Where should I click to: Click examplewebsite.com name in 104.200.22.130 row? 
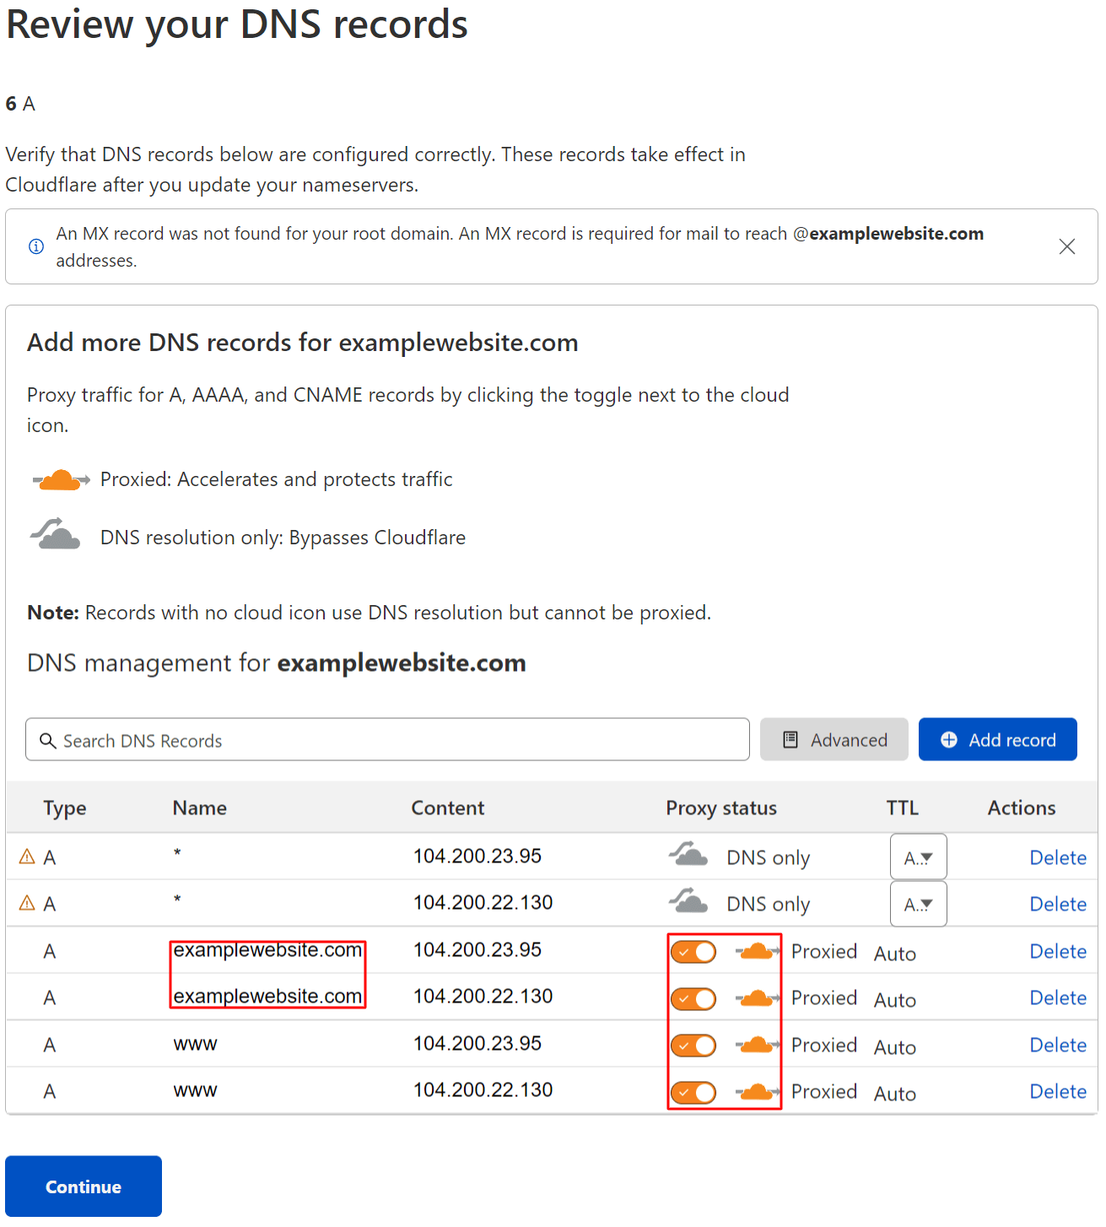267,997
